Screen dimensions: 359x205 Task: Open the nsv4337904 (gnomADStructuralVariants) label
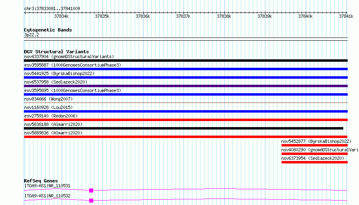(x=69, y=56)
